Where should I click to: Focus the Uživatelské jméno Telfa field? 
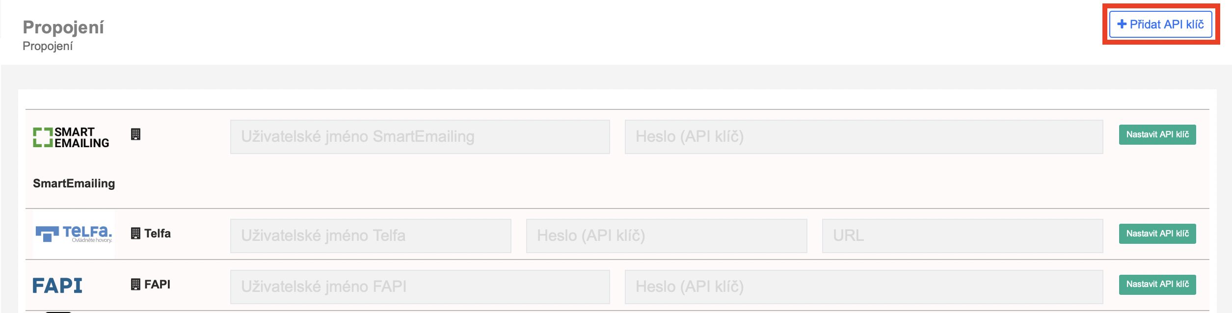371,236
